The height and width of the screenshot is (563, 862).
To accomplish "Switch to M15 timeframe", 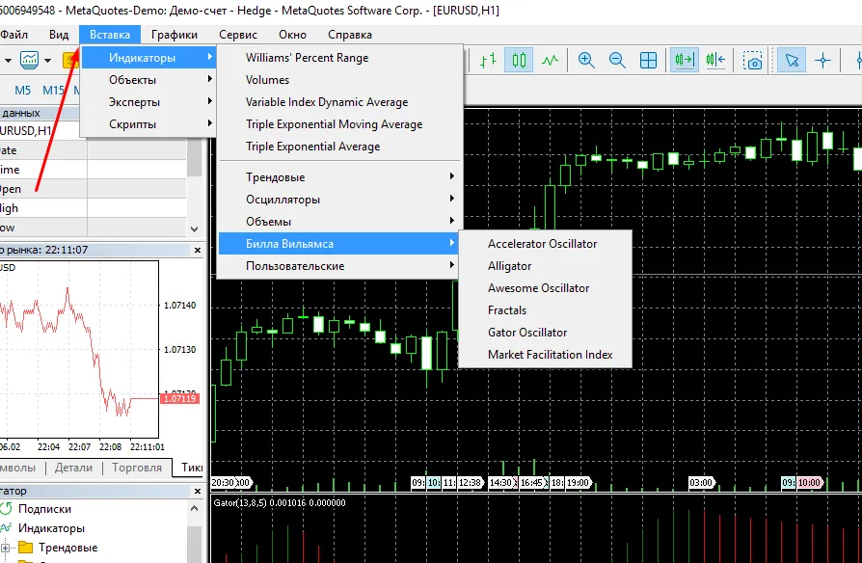I will point(53,91).
